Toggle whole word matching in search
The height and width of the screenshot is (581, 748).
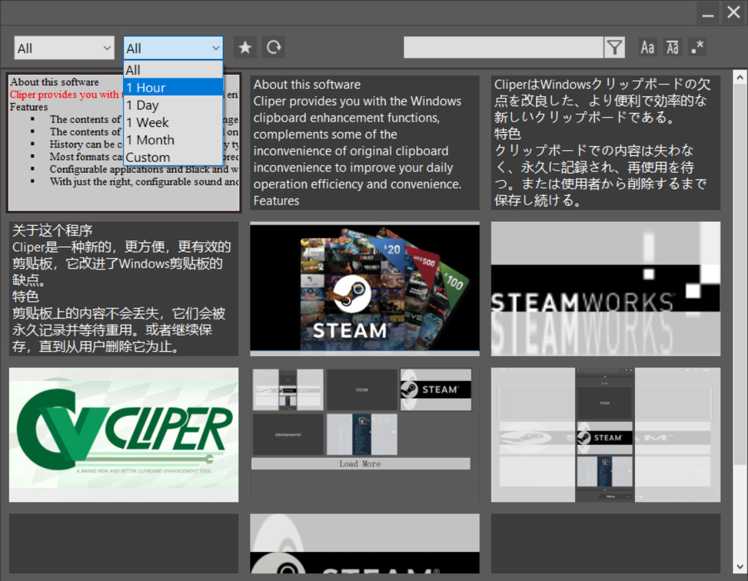(672, 47)
